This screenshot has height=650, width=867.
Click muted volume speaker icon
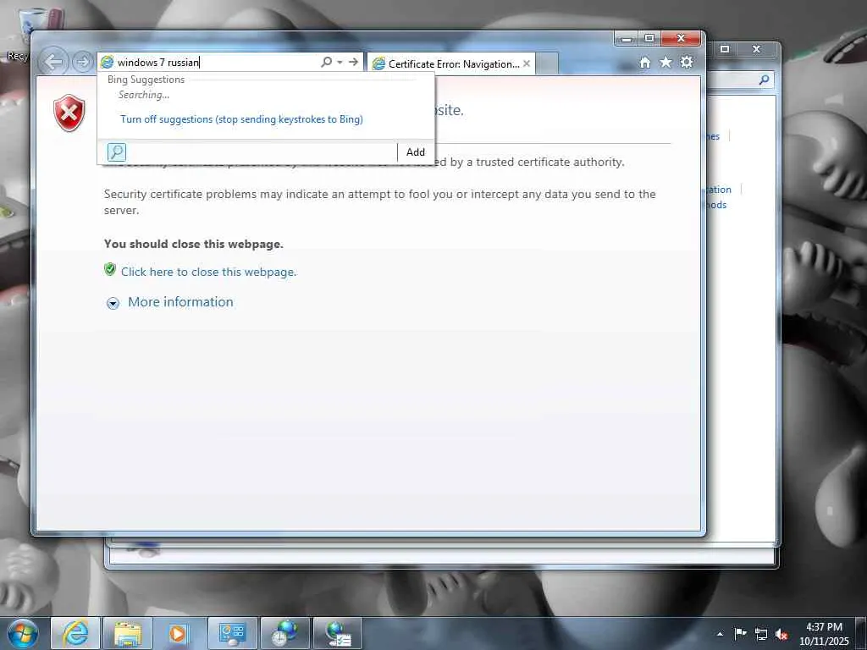(781, 635)
